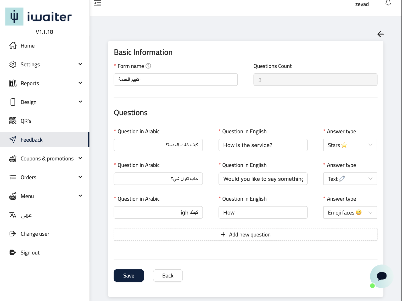The image size is (402, 301).
Task: Open the live chat bubble
Action: (x=381, y=276)
